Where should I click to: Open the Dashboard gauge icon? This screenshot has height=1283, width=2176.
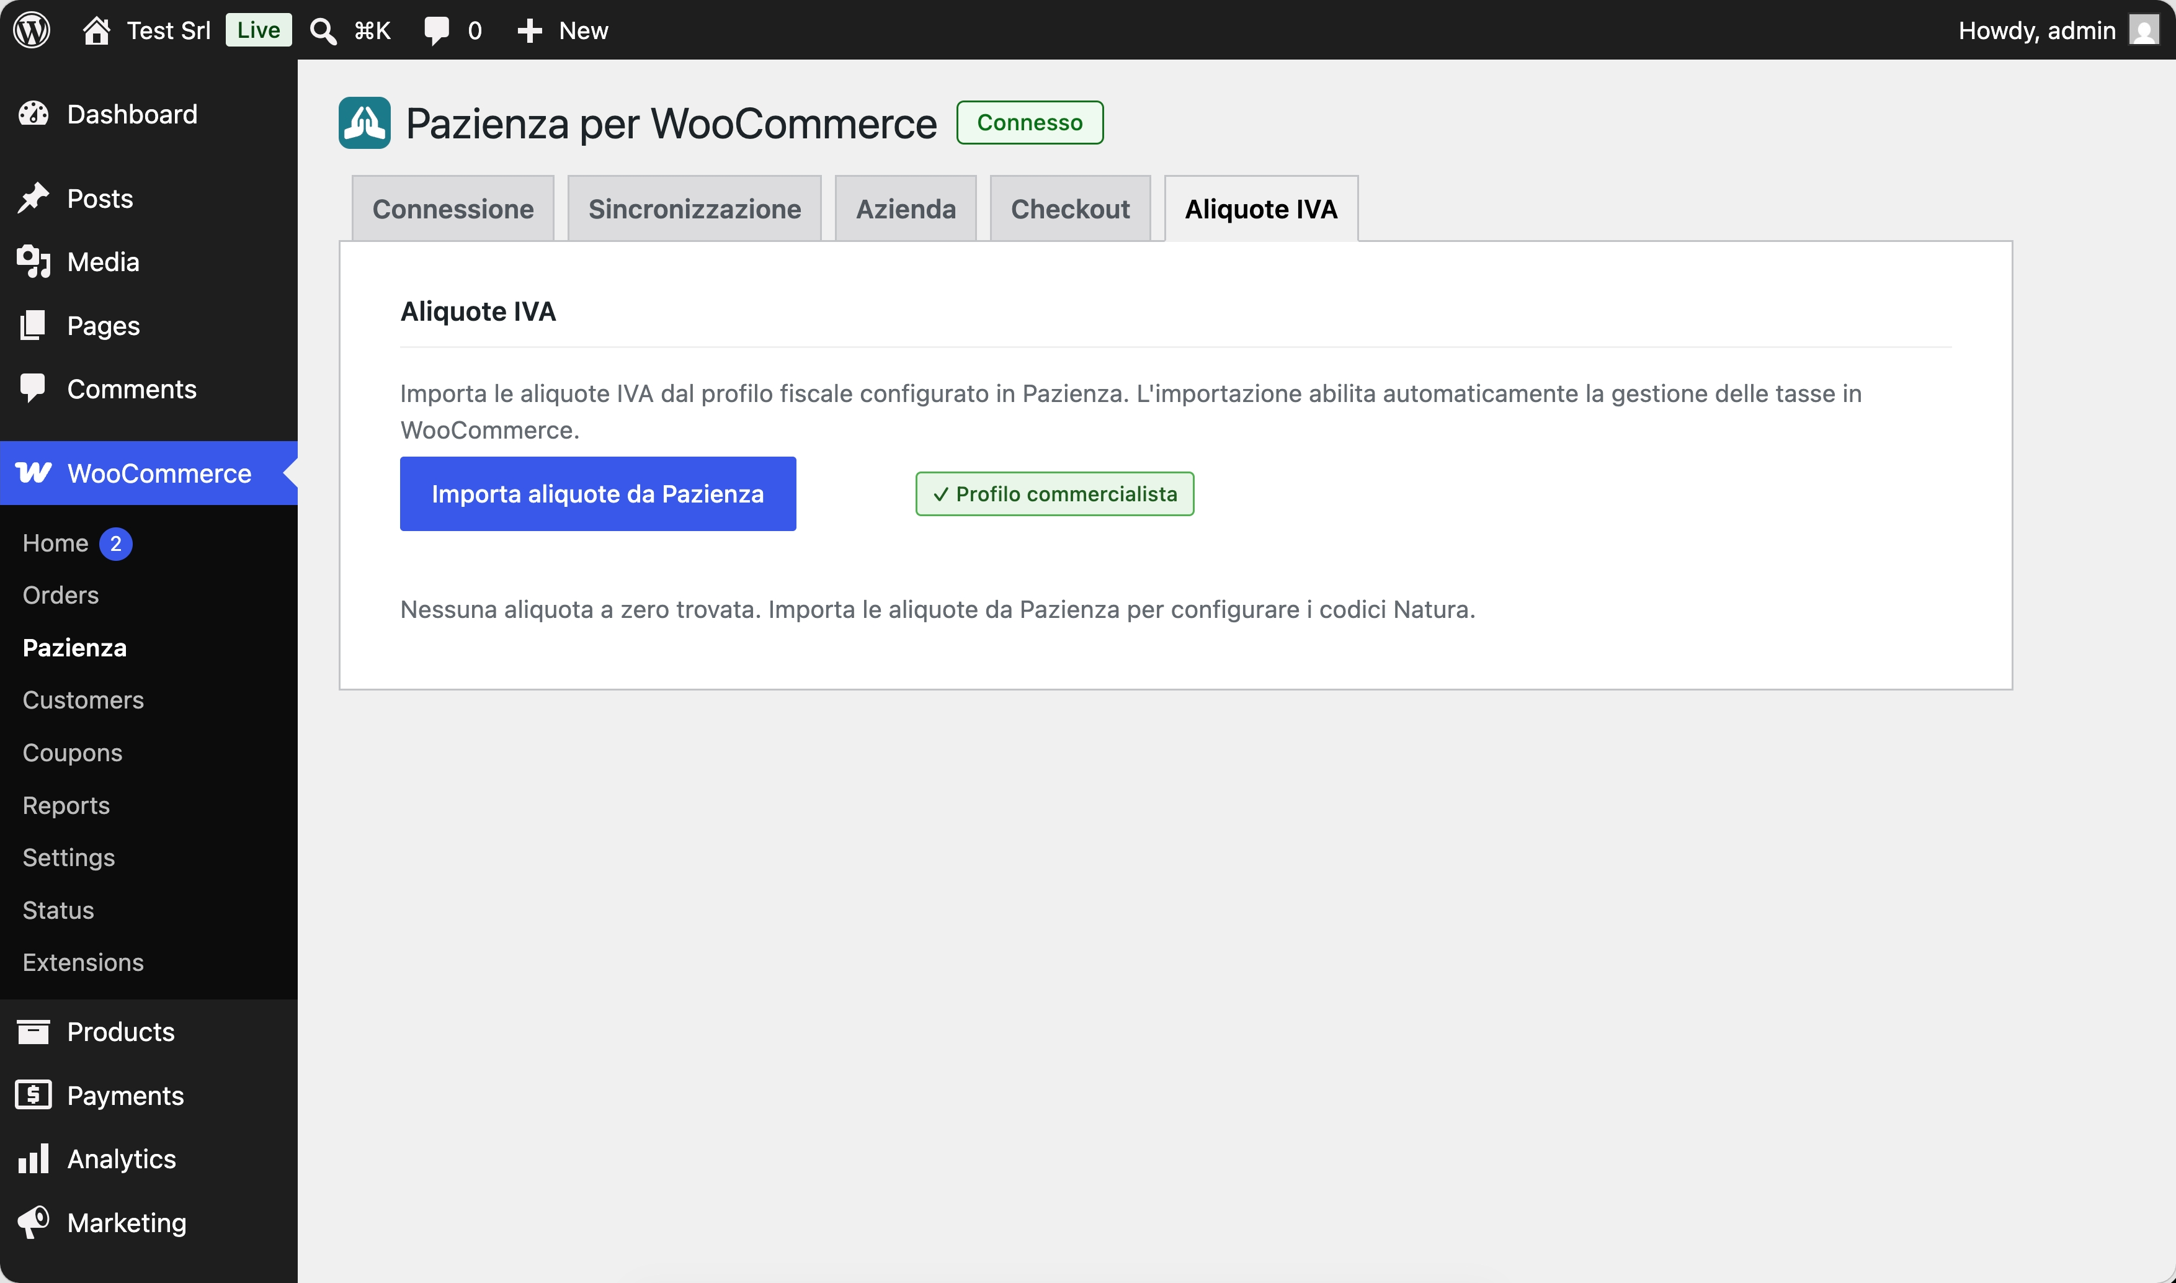pyautogui.click(x=33, y=114)
